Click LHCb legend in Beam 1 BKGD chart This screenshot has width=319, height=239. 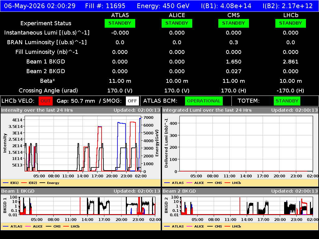point(71,226)
